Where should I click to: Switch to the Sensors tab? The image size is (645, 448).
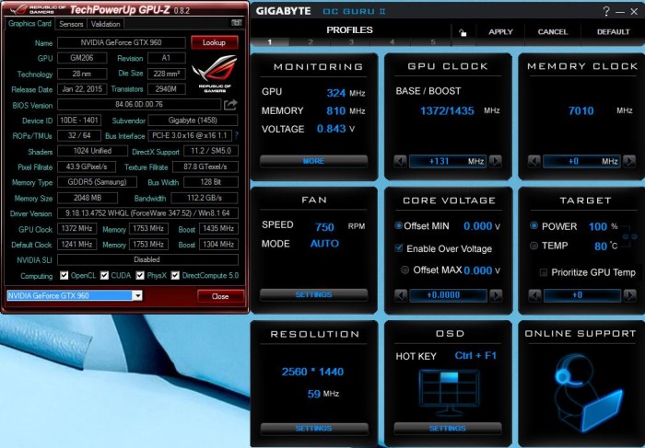pyautogui.click(x=71, y=24)
